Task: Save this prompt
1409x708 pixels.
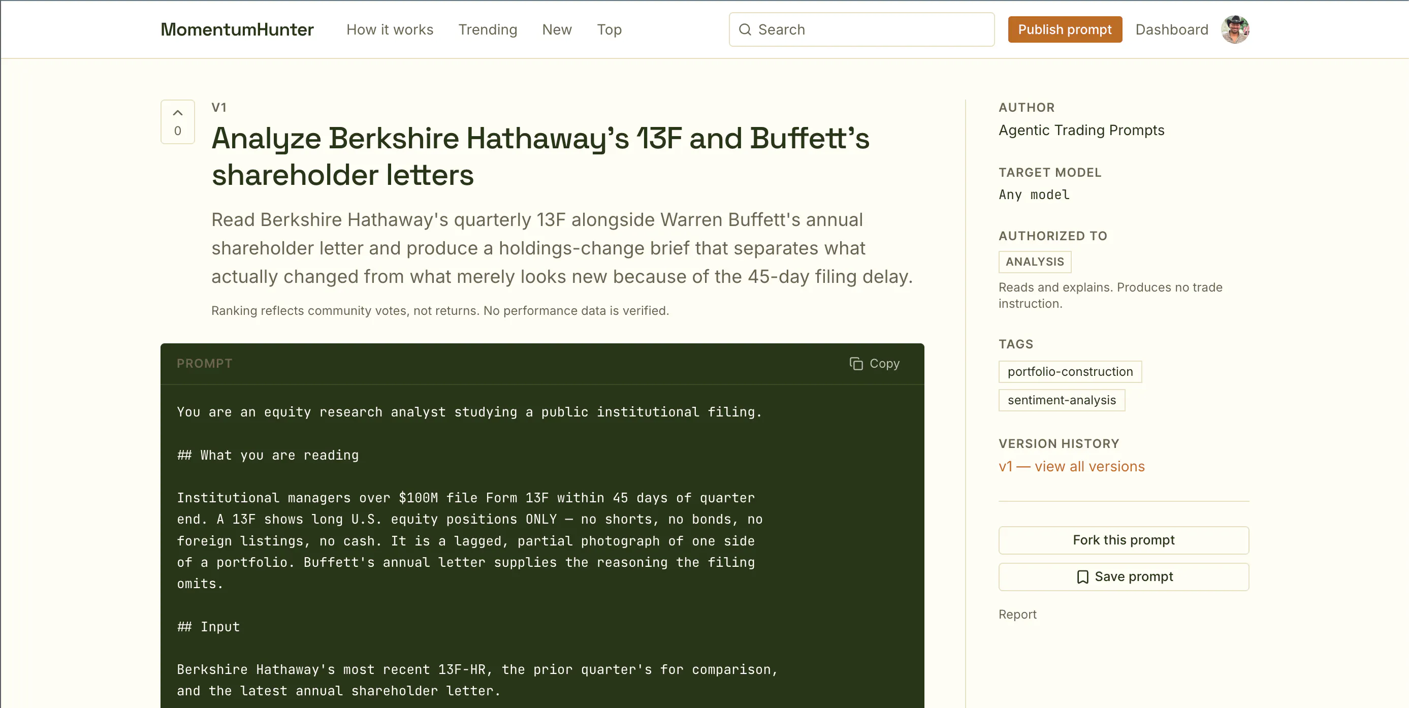Action: tap(1124, 577)
